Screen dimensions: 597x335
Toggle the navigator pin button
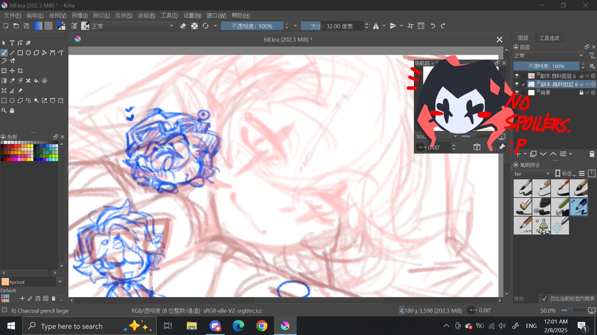click(501, 147)
